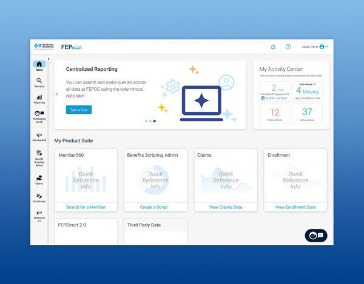This screenshot has height=284, width=364.
Task: Click the calendar date range icon
Action: click(263, 98)
